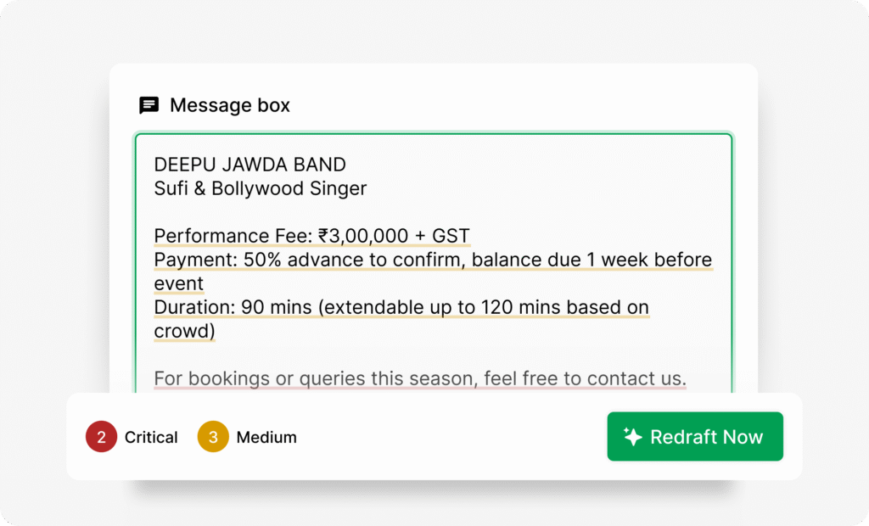Image resolution: width=869 pixels, height=526 pixels.
Task: Click the sparkle icon in Redraft button
Action: coord(633,437)
